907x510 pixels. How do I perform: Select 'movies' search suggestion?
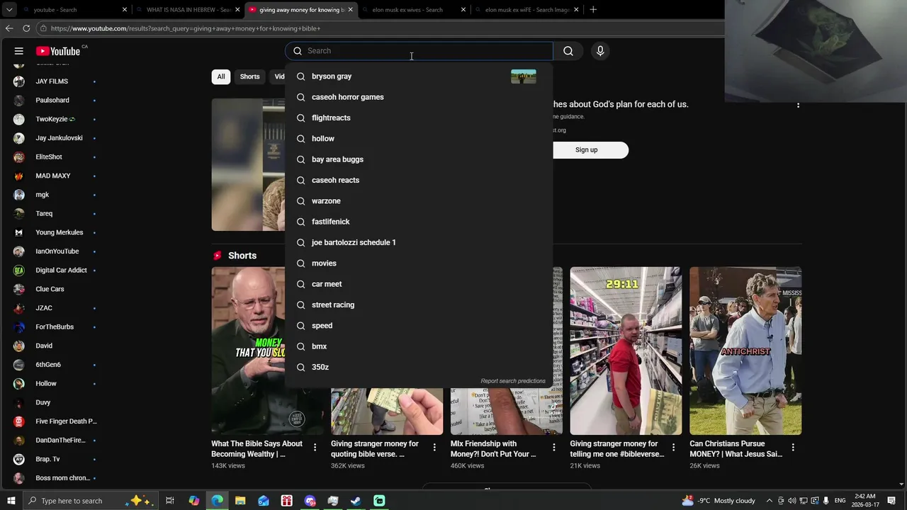[x=419, y=263]
